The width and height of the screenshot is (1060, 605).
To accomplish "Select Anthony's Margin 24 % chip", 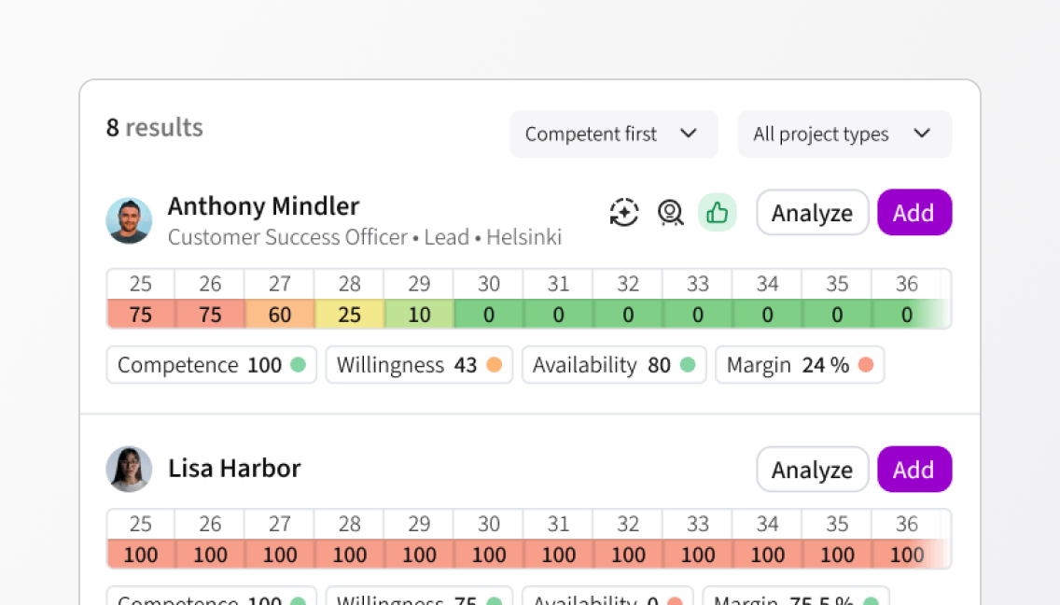I will 800,365.
